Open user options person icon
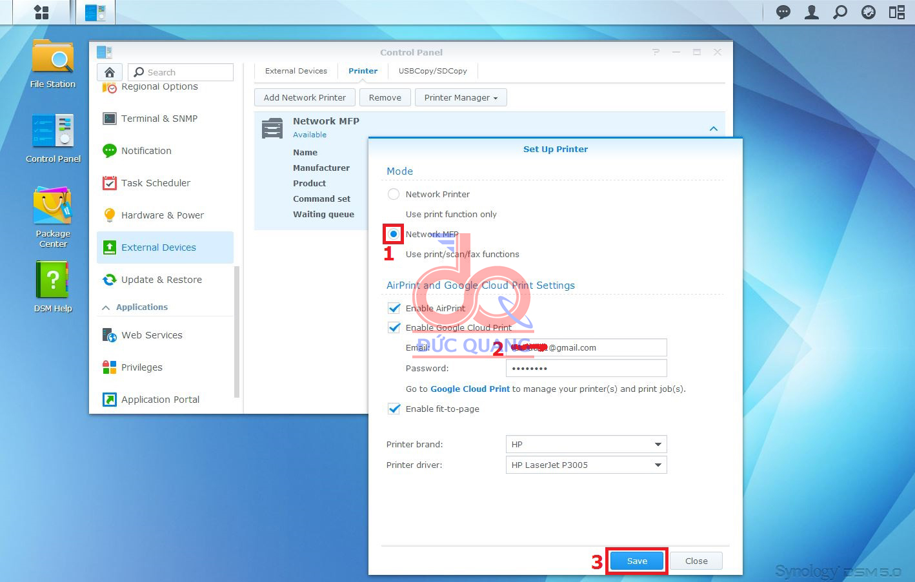 point(812,12)
